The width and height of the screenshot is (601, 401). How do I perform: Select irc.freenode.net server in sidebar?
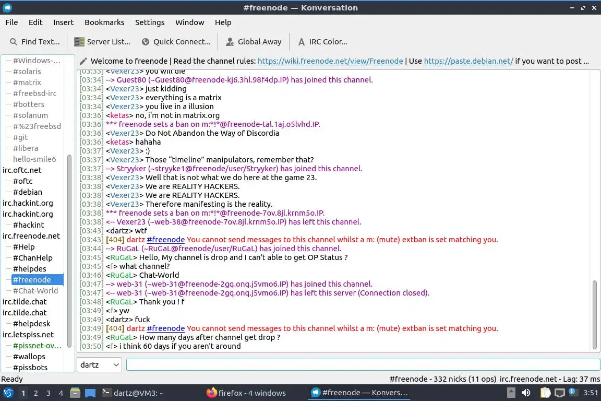[x=31, y=235]
